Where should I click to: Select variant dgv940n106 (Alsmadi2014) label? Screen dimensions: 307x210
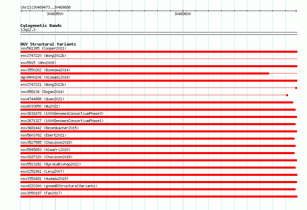(46, 77)
